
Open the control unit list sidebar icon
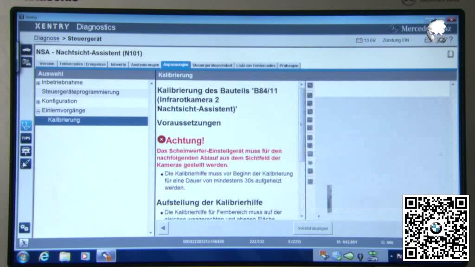(26, 63)
